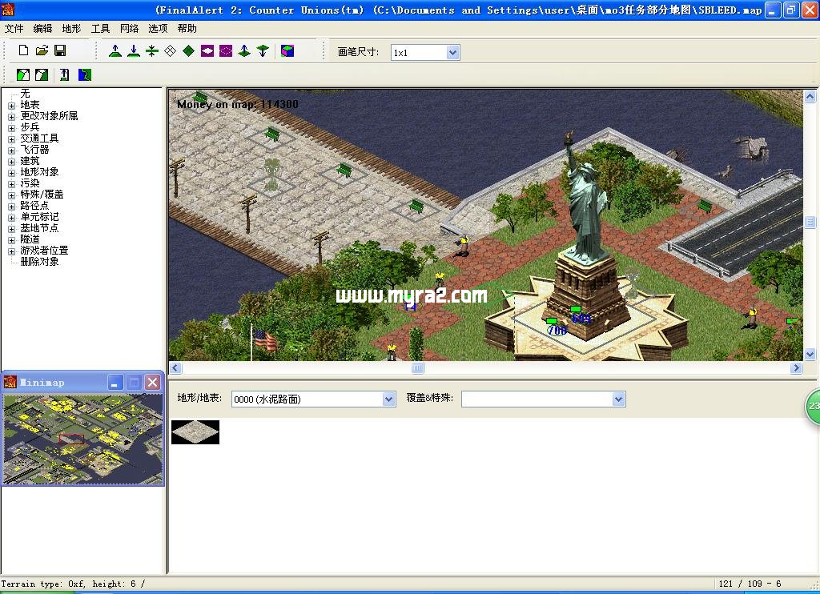820x594 pixels.
Task: Expand the 更改对象所属 tree node
Action: (x=11, y=117)
